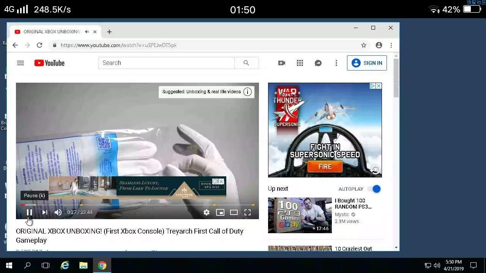486x273 pixels.
Task: Seek on the video progress bar
Action: pos(137,205)
